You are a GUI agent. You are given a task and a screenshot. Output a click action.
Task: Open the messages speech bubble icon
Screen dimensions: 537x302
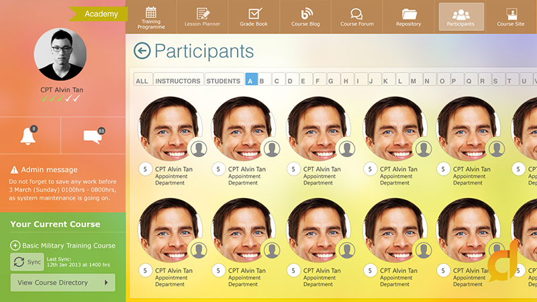click(93, 136)
